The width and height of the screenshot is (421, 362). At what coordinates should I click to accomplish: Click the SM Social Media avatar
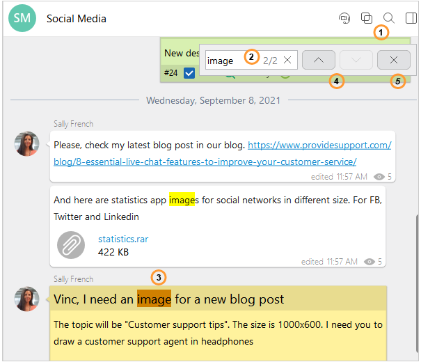22,18
